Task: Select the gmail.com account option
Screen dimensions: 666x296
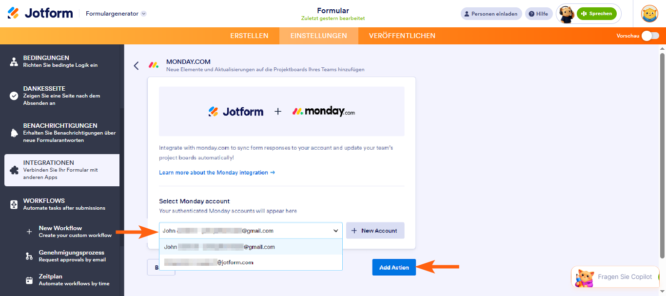Action: [x=251, y=247]
